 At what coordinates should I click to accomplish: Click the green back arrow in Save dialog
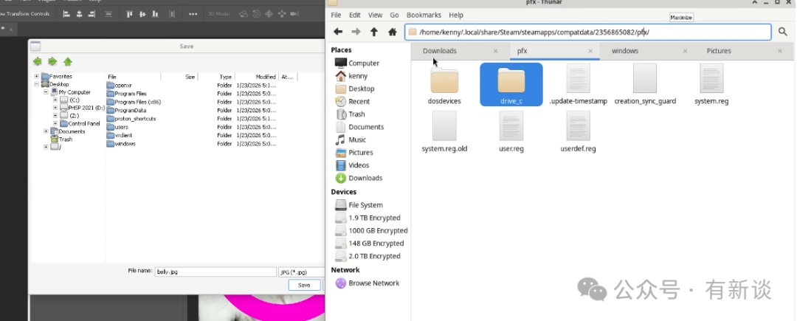pos(38,62)
